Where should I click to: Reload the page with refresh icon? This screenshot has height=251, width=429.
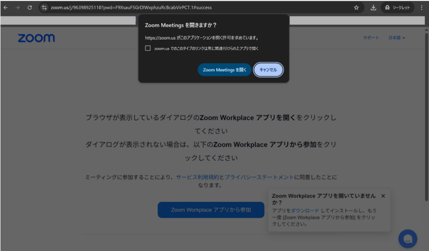[30, 7]
